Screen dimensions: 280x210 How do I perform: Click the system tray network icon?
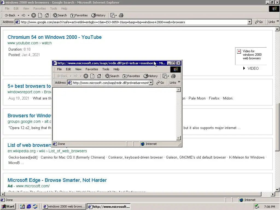click(x=257, y=206)
